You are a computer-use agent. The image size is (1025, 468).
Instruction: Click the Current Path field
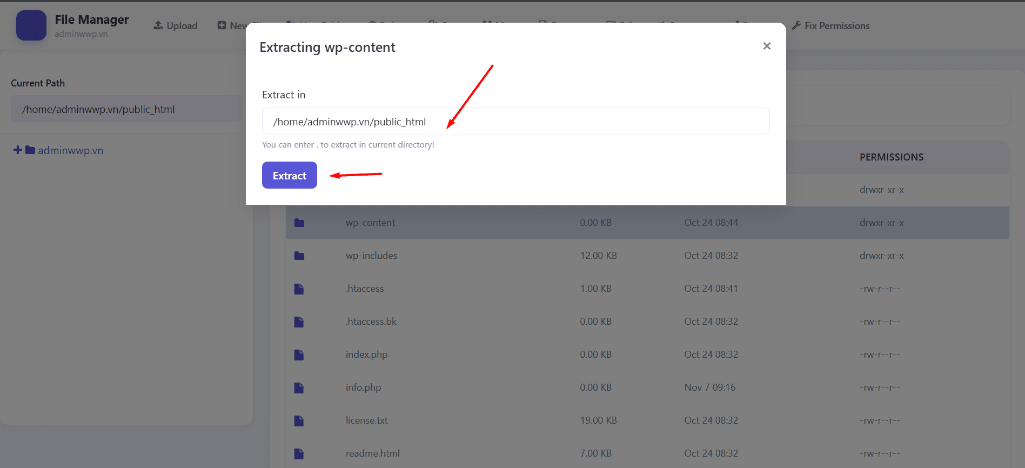[x=126, y=109]
